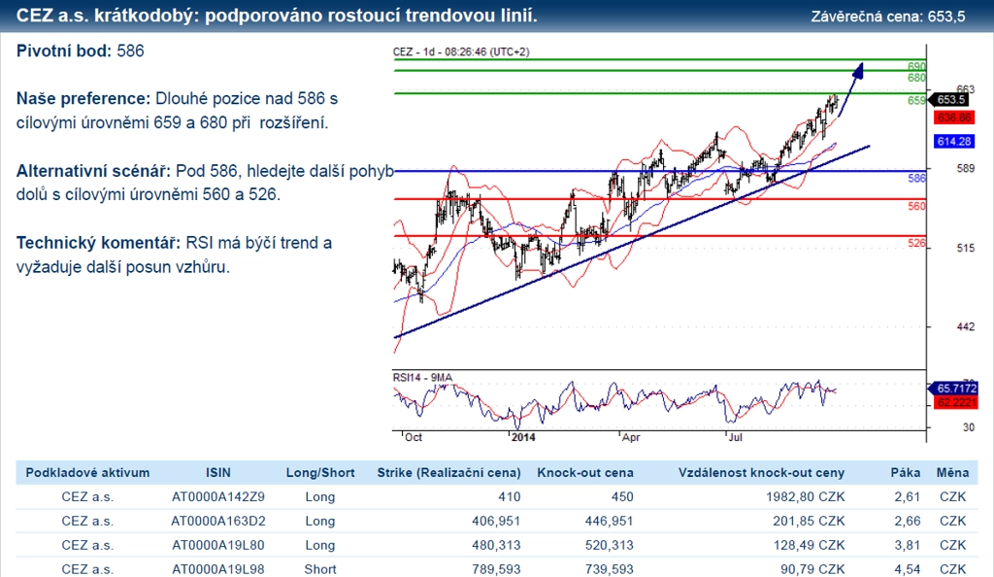994x577 pixels.
Task: Click the RSI axis value 30
Action: pyautogui.click(x=969, y=427)
